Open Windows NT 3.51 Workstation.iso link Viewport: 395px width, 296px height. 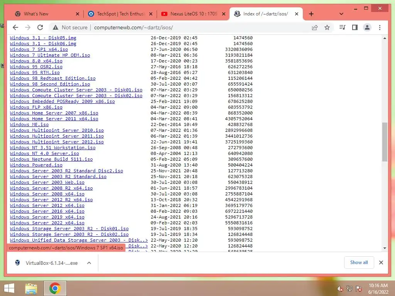click(52, 148)
